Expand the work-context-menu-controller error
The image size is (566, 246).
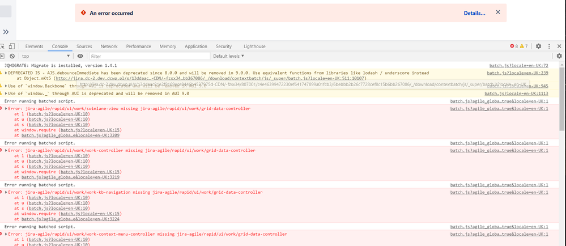[6, 234]
